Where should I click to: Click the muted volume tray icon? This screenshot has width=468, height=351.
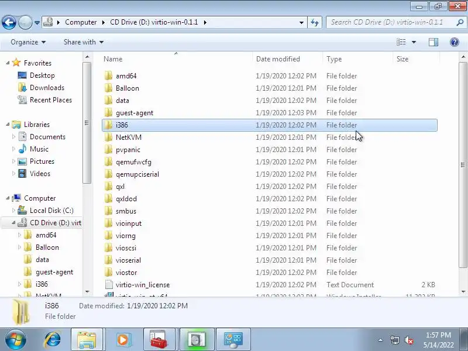(408, 340)
